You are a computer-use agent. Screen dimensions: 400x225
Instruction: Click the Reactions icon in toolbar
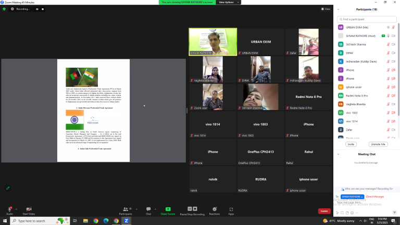point(214,209)
